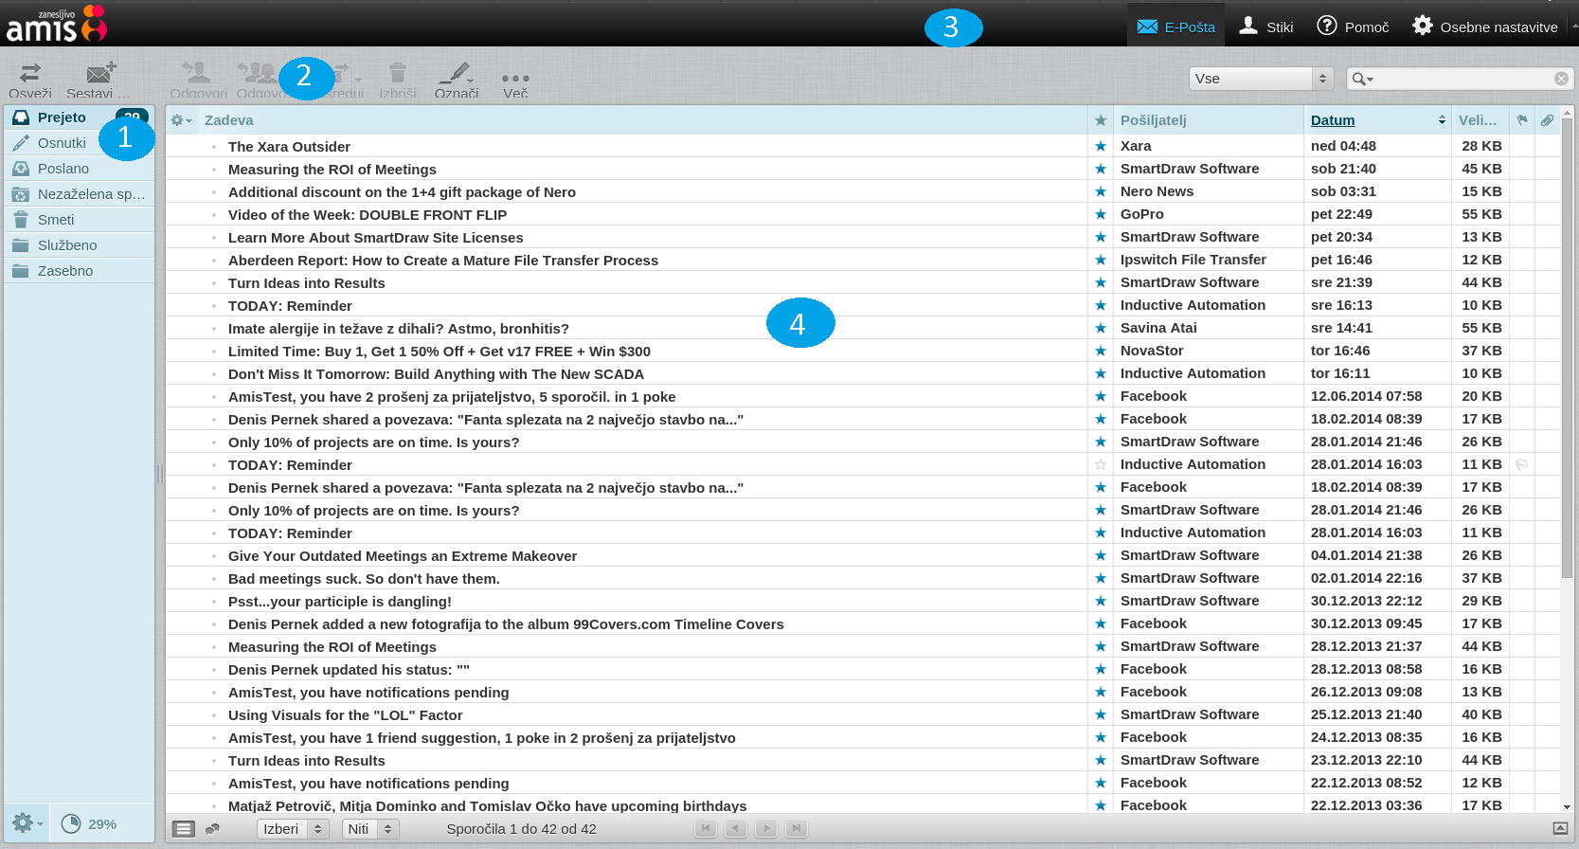1579x849 pixels.
Task: Compose a new message with Sestavi
Action: point(98,80)
